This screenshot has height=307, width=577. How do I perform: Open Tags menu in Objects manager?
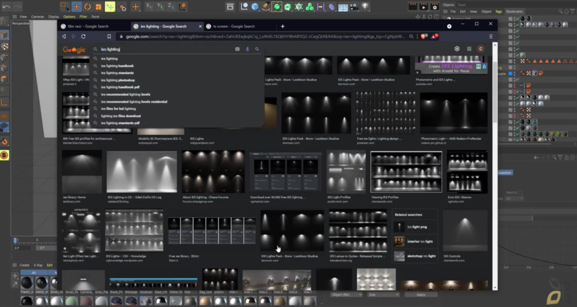click(499, 11)
